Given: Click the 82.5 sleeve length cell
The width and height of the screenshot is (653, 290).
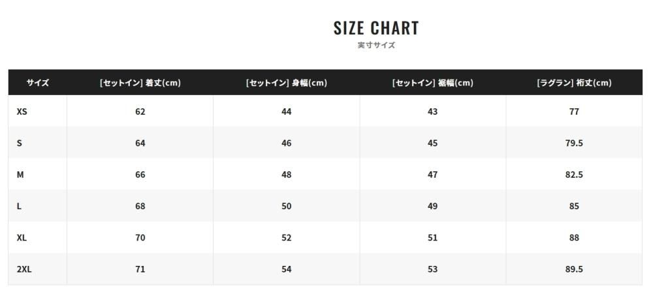Looking at the screenshot, I should coord(574,175).
